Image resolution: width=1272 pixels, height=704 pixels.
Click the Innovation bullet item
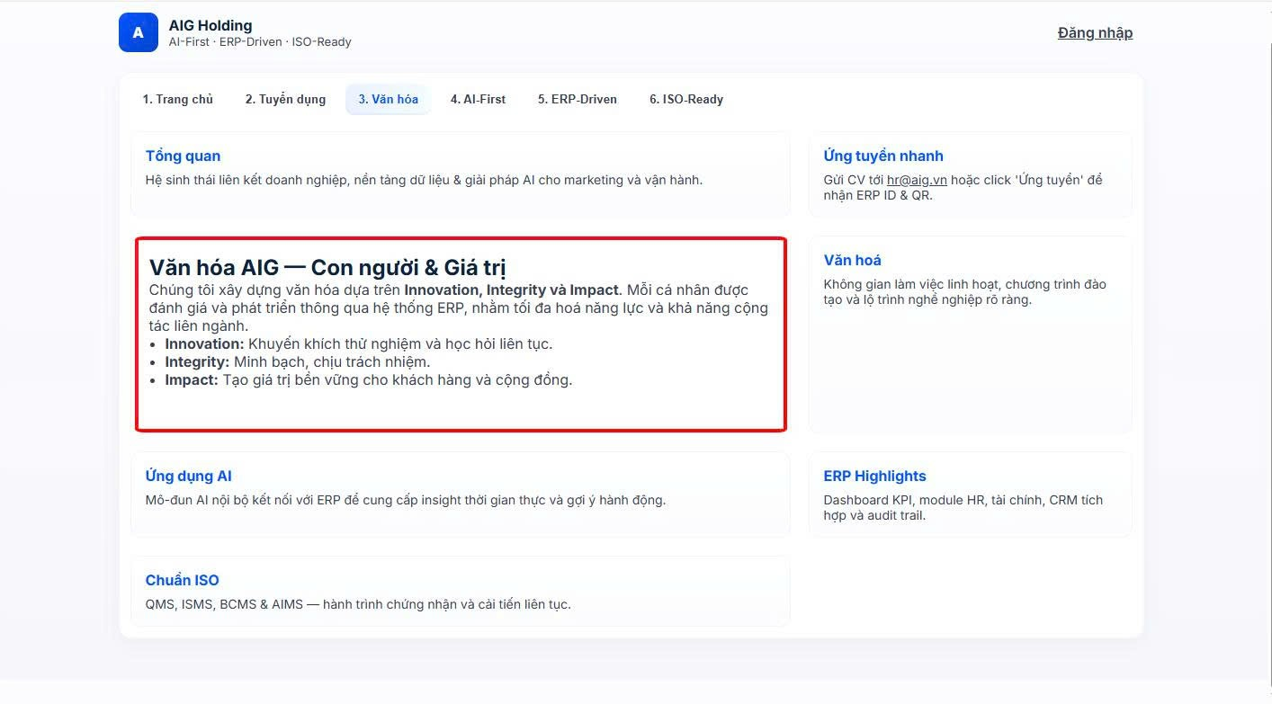point(358,344)
